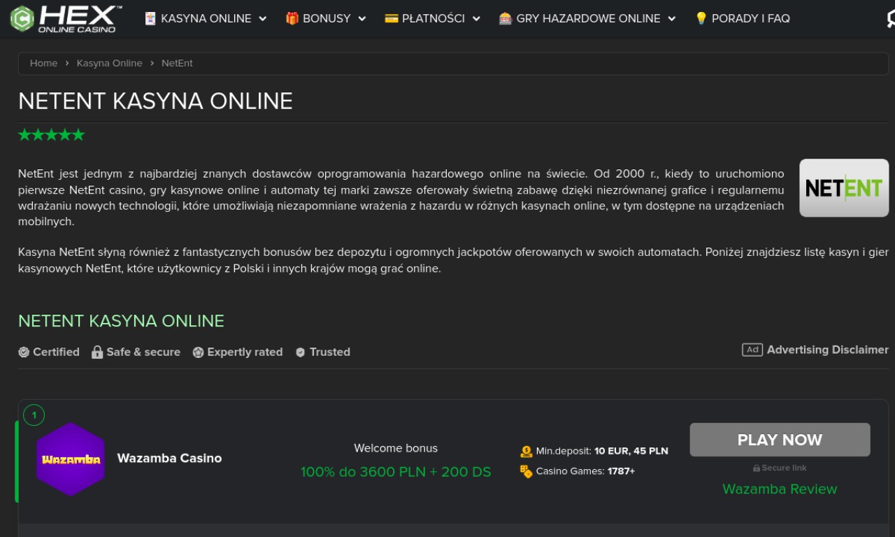Click the partially visible icon at the header's right edge
Screen dimensions: 895x537
(x=891, y=19)
